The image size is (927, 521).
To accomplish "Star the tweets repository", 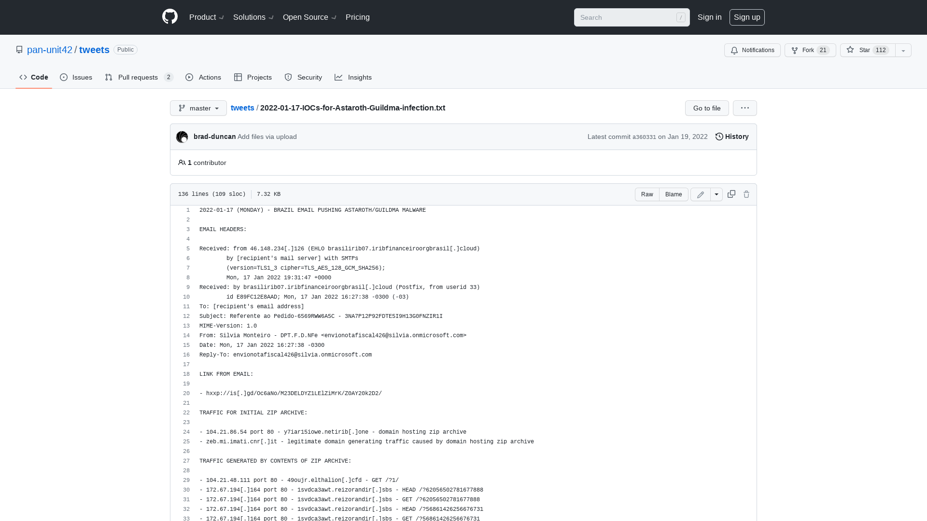I will click(x=868, y=50).
